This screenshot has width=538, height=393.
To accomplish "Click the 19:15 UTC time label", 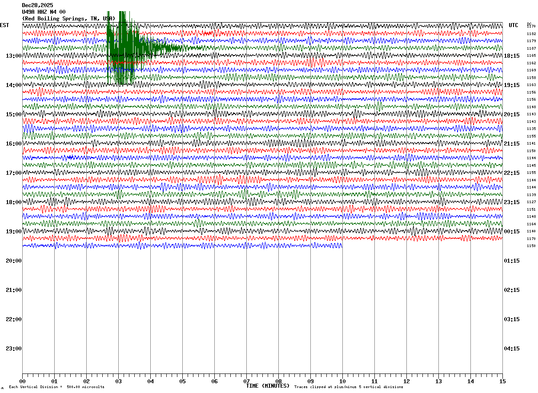I will [x=512, y=85].
